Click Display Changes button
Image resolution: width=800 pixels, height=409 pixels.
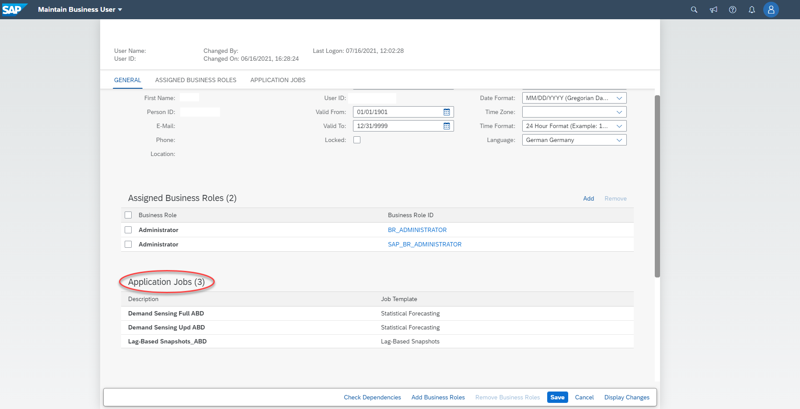[627, 397]
